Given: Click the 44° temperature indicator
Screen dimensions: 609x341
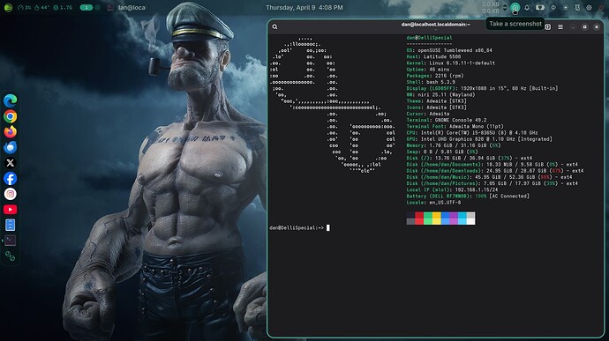Looking at the screenshot, I should tap(42, 7).
